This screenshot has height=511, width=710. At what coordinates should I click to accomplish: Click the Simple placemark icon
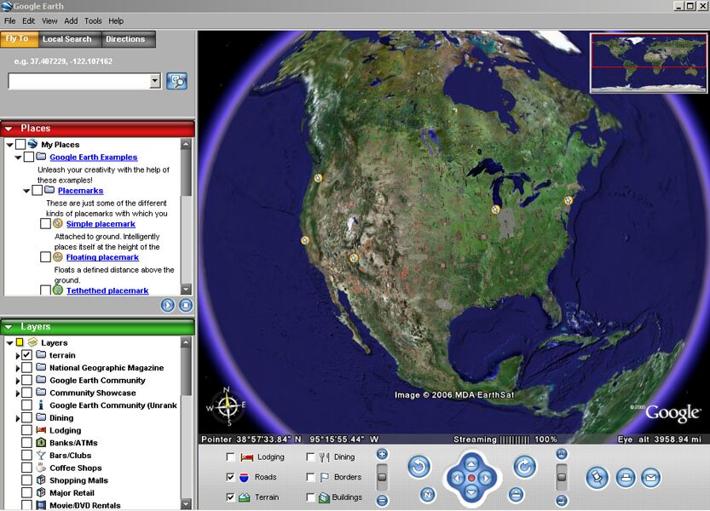[57, 223]
